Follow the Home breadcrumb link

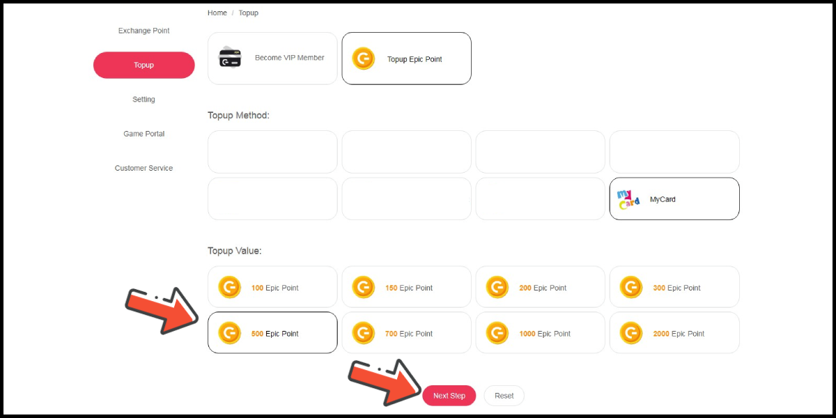click(x=217, y=13)
